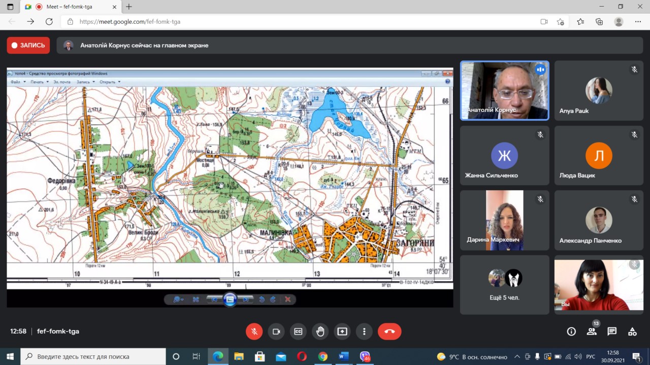Viewport: 650px width, 365px height.
Task: Click the red ЗАПИСЬ recording indicator
Action: 28,45
